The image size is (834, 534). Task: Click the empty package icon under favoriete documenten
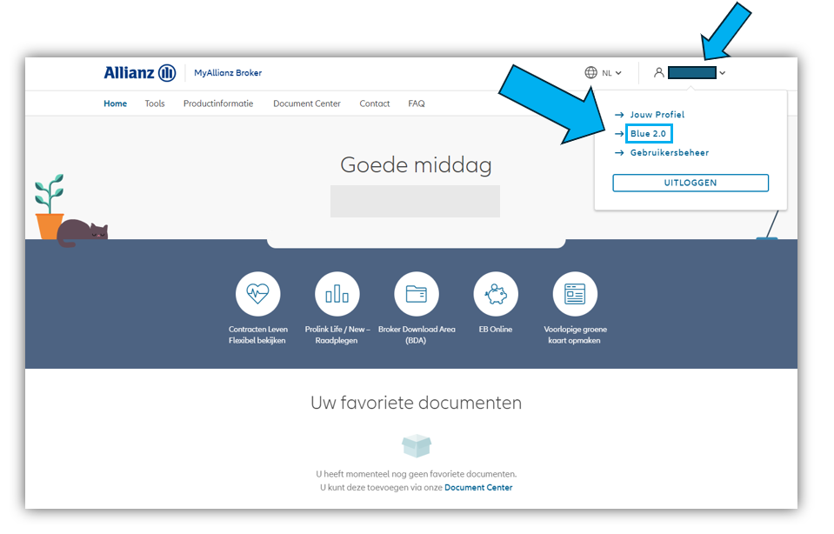(x=416, y=444)
